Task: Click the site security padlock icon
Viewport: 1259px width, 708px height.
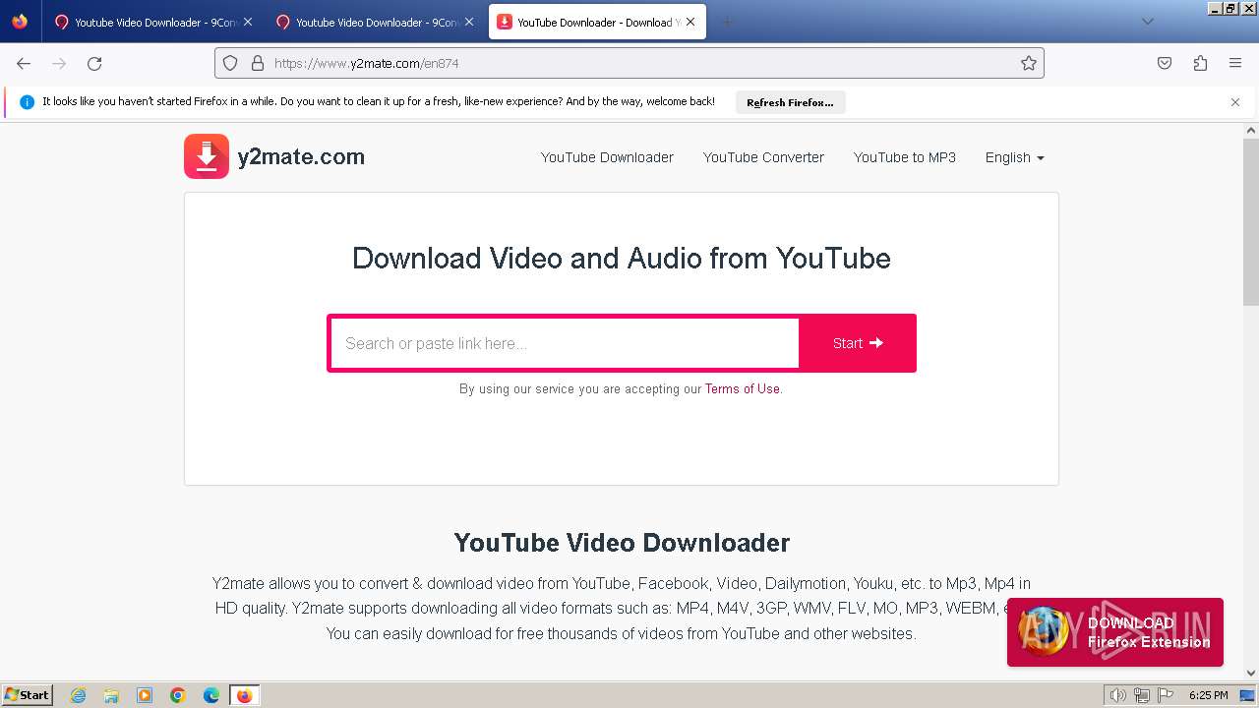Action: point(258,63)
